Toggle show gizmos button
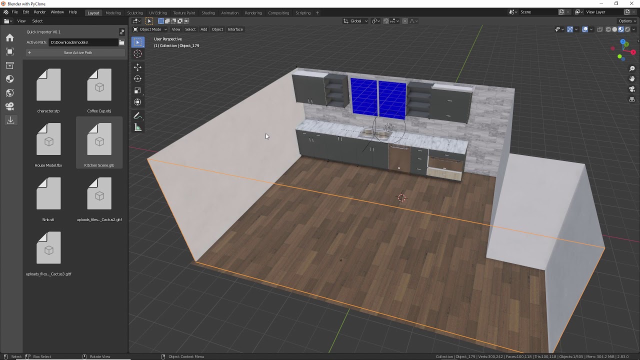This screenshot has height=360, width=640. (x=570, y=29)
